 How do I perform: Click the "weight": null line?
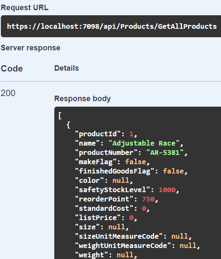[106, 255]
